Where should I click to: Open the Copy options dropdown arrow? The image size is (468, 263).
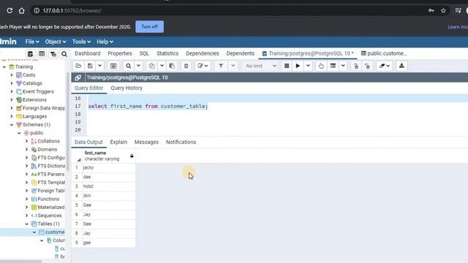pyautogui.click(x=162, y=66)
